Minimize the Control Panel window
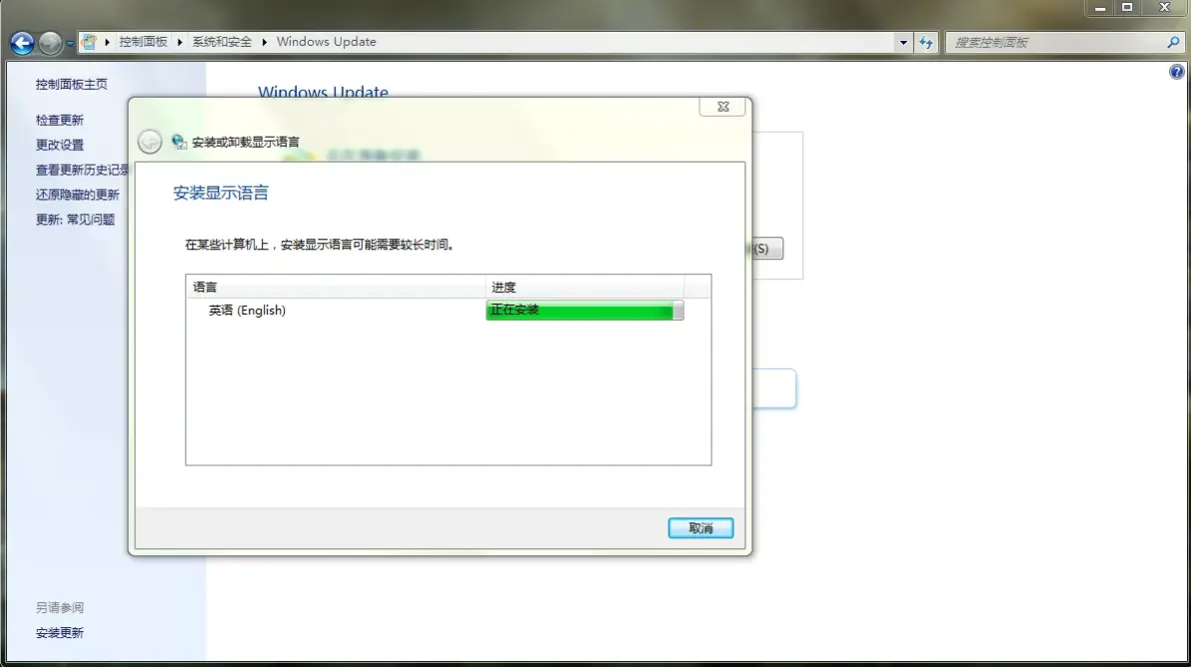1191x667 pixels. tap(1100, 8)
